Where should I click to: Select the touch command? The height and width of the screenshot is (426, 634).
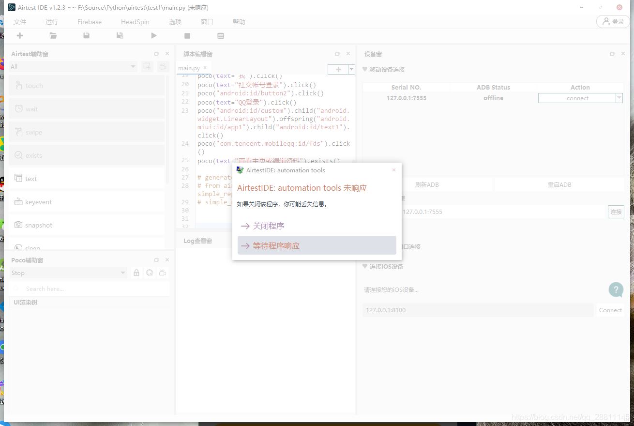(87, 86)
